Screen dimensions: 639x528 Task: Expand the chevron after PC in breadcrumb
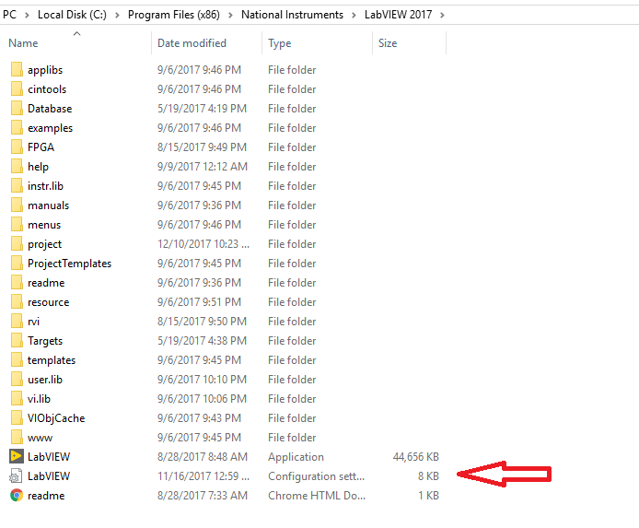coord(27,15)
